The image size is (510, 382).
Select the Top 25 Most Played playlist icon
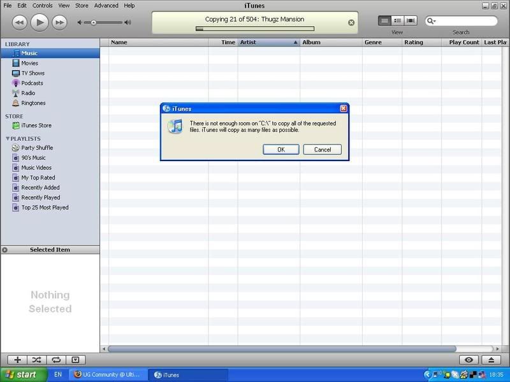15,208
